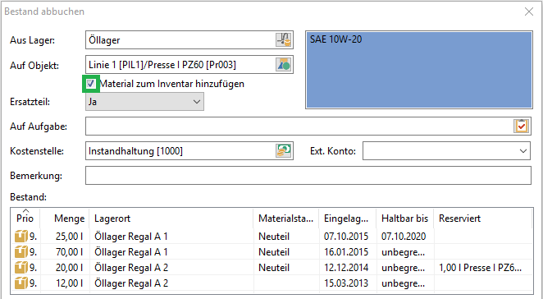Click unbegre... in the 16.01.2015 row
The image size is (543, 299).
click(403, 252)
